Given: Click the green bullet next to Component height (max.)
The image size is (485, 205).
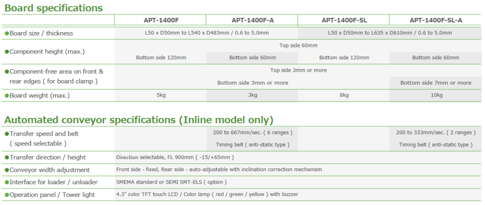Looking at the screenshot, I should coord(6,51).
